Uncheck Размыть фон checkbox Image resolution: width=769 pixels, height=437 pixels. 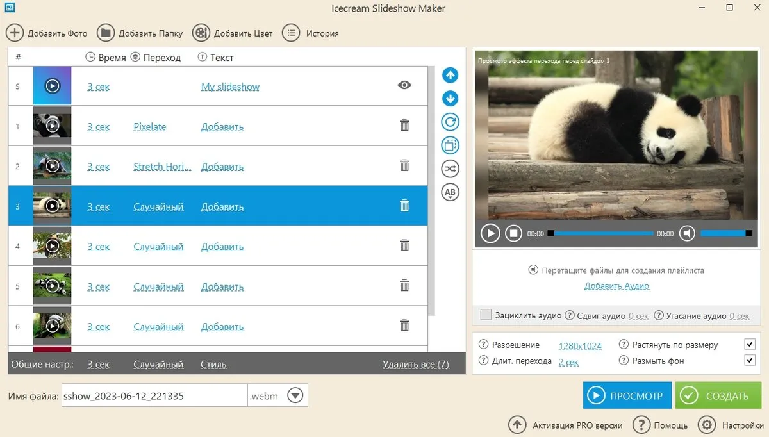[x=750, y=361]
